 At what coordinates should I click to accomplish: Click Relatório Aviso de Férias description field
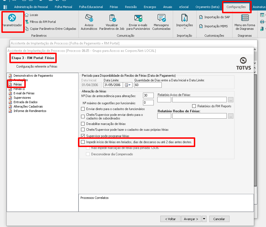click(199, 100)
